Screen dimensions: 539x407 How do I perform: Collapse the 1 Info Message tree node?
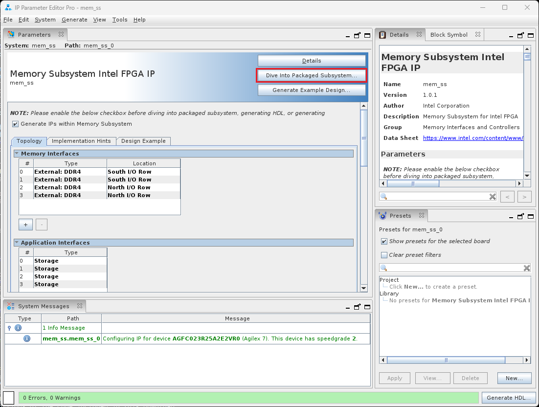pos(9,328)
